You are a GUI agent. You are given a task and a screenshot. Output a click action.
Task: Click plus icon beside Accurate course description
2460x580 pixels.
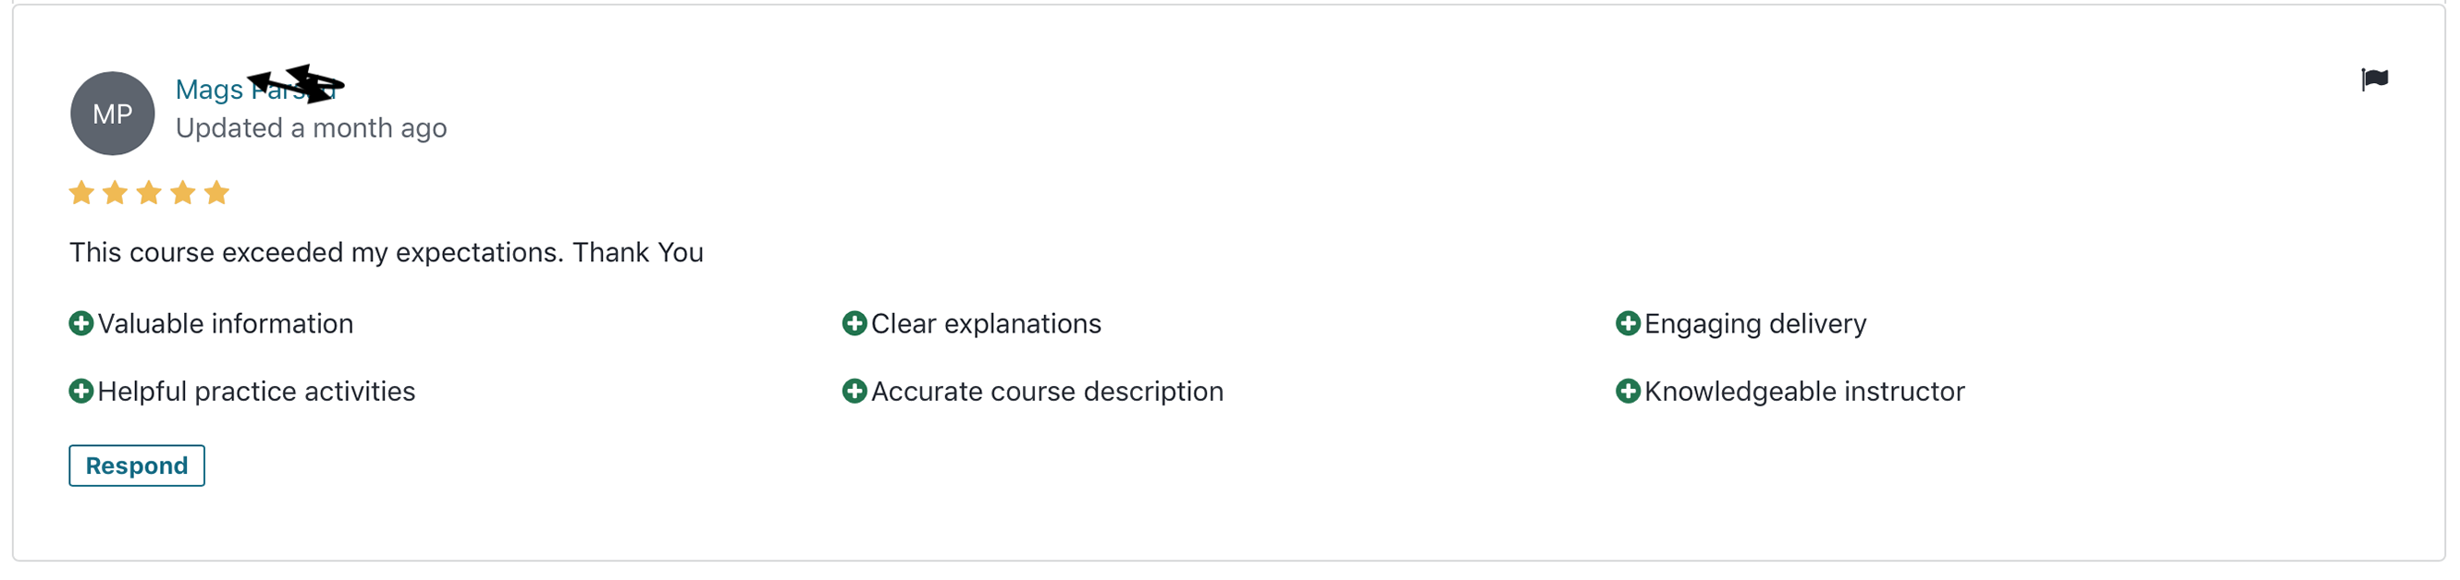(x=855, y=391)
